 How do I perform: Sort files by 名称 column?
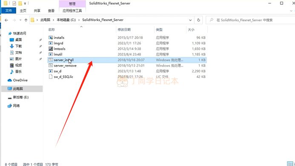[52, 29]
